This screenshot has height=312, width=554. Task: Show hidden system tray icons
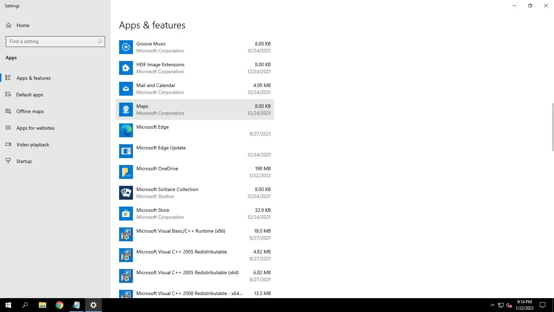pyautogui.click(x=493, y=305)
